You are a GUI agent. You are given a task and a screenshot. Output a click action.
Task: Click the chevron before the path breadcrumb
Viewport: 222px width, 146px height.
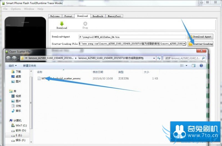tap(26, 58)
